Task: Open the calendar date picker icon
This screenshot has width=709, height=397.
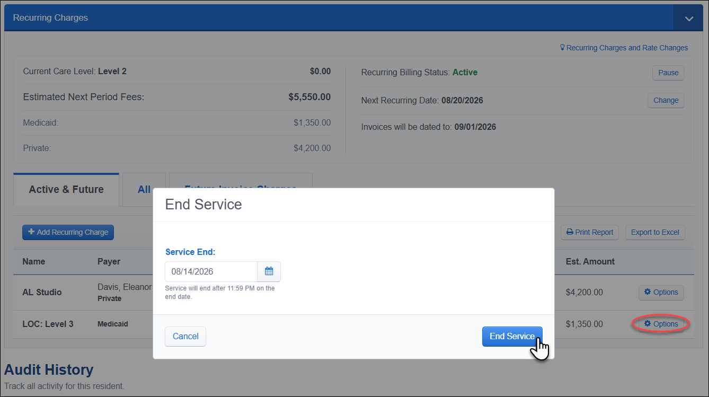Action: 269,271
